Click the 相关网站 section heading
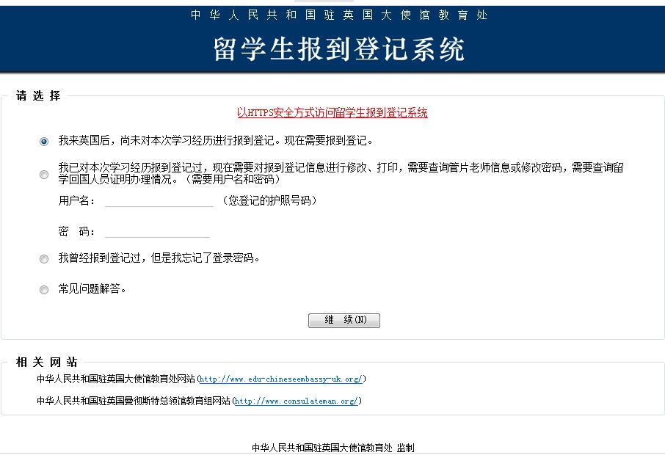This screenshot has height=455, width=665. 47,362
